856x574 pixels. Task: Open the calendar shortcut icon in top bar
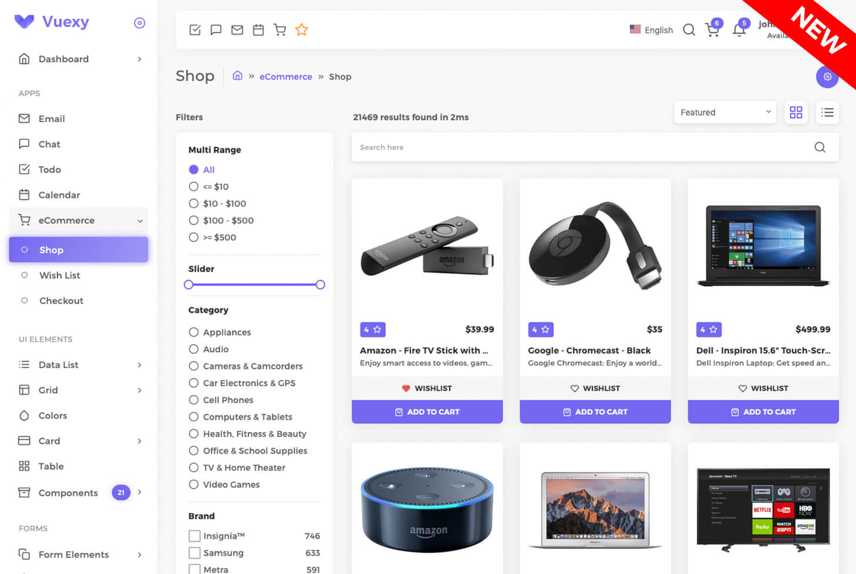click(x=258, y=29)
